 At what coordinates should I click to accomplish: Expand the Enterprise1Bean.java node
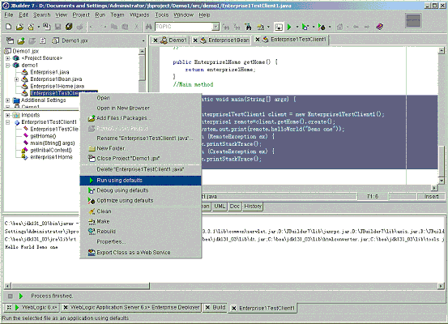pyautogui.click(x=16, y=79)
